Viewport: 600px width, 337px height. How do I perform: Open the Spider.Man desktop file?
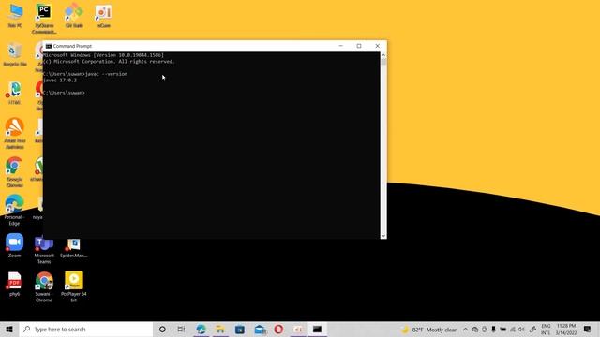tap(73, 247)
